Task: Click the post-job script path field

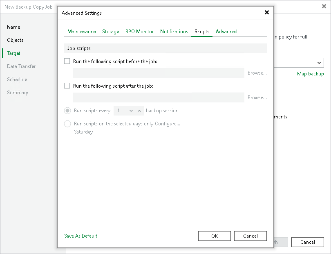Action: coord(159,98)
